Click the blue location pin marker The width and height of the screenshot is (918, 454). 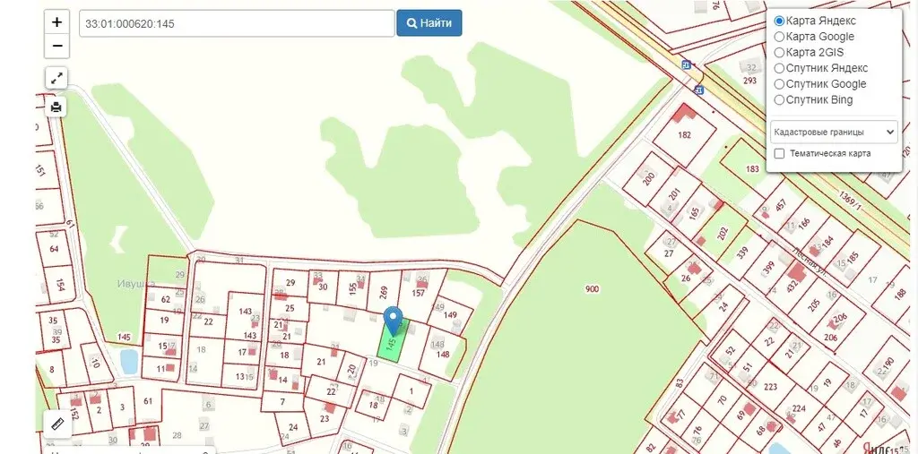[393, 321]
